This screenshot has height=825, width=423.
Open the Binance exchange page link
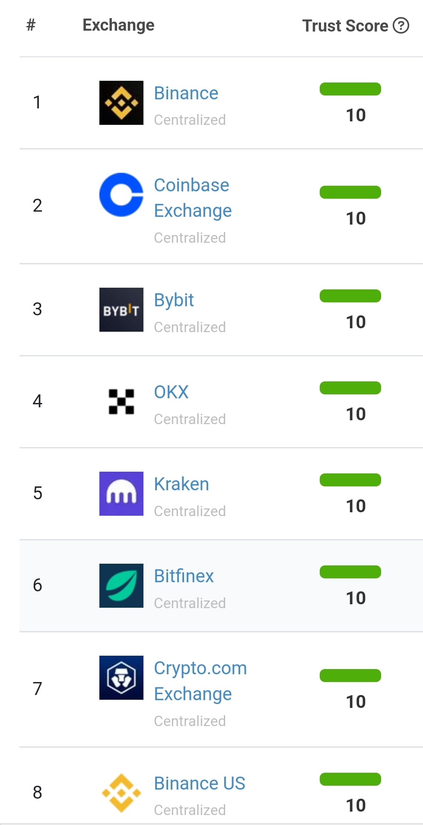(186, 93)
